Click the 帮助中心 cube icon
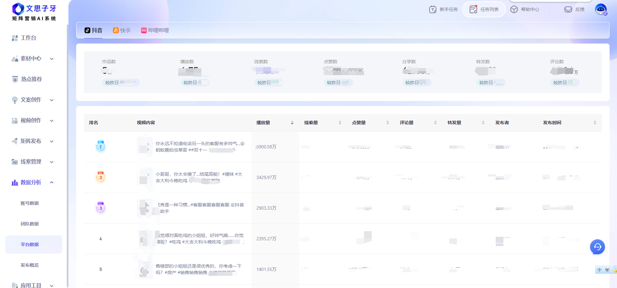The image size is (617, 288). click(x=514, y=9)
